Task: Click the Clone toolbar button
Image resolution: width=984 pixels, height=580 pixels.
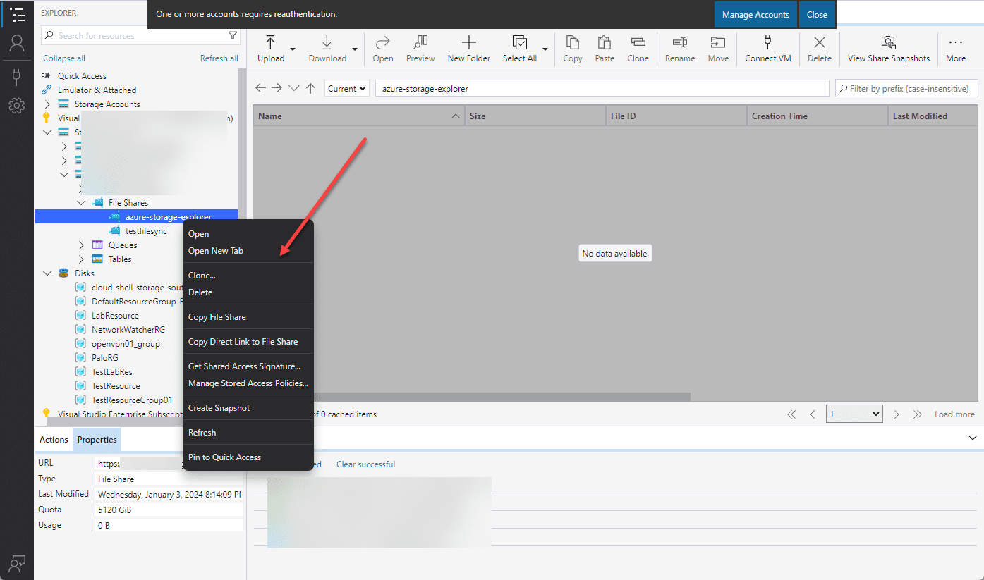Action: point(638,49)
